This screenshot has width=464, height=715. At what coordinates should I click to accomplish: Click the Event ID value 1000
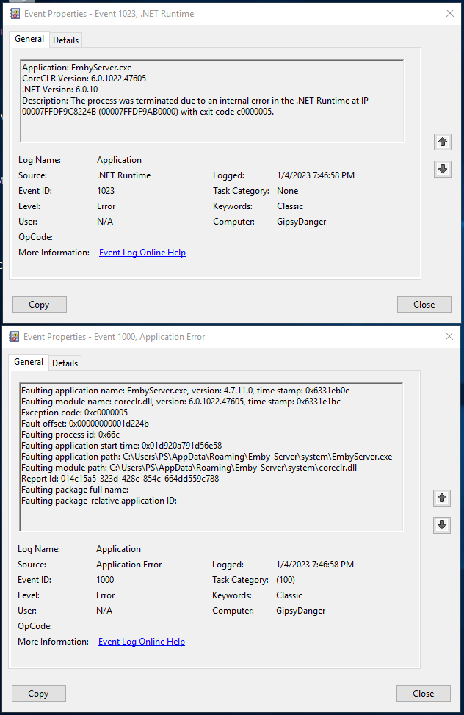(104, 579)
